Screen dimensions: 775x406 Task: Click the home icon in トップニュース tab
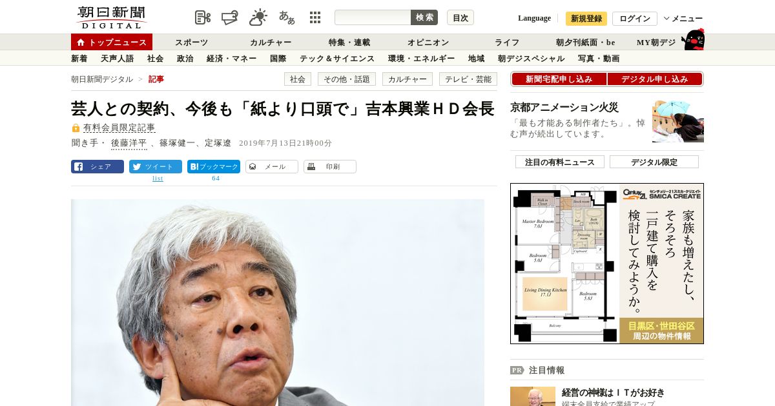81,43
